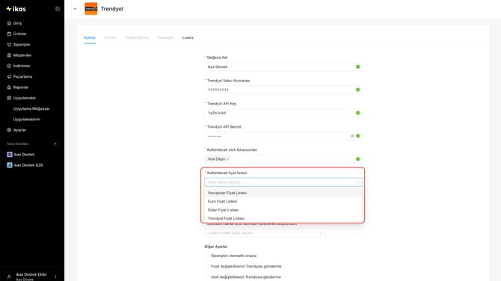Open the Ayarlar tab
This screenshot has width=501, height=281.
[x=90, y=37]
